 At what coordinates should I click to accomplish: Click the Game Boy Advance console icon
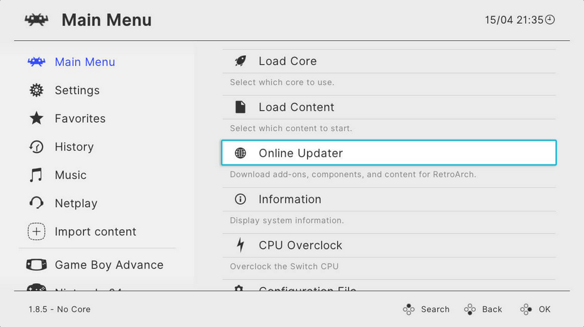tap(36, 265)
